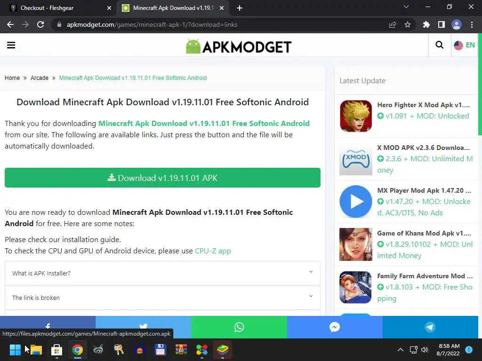
Task: Bookmark this page with the star icon
Action: pos(408,24)
